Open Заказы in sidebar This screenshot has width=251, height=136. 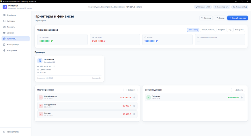[x=16, y=33]
